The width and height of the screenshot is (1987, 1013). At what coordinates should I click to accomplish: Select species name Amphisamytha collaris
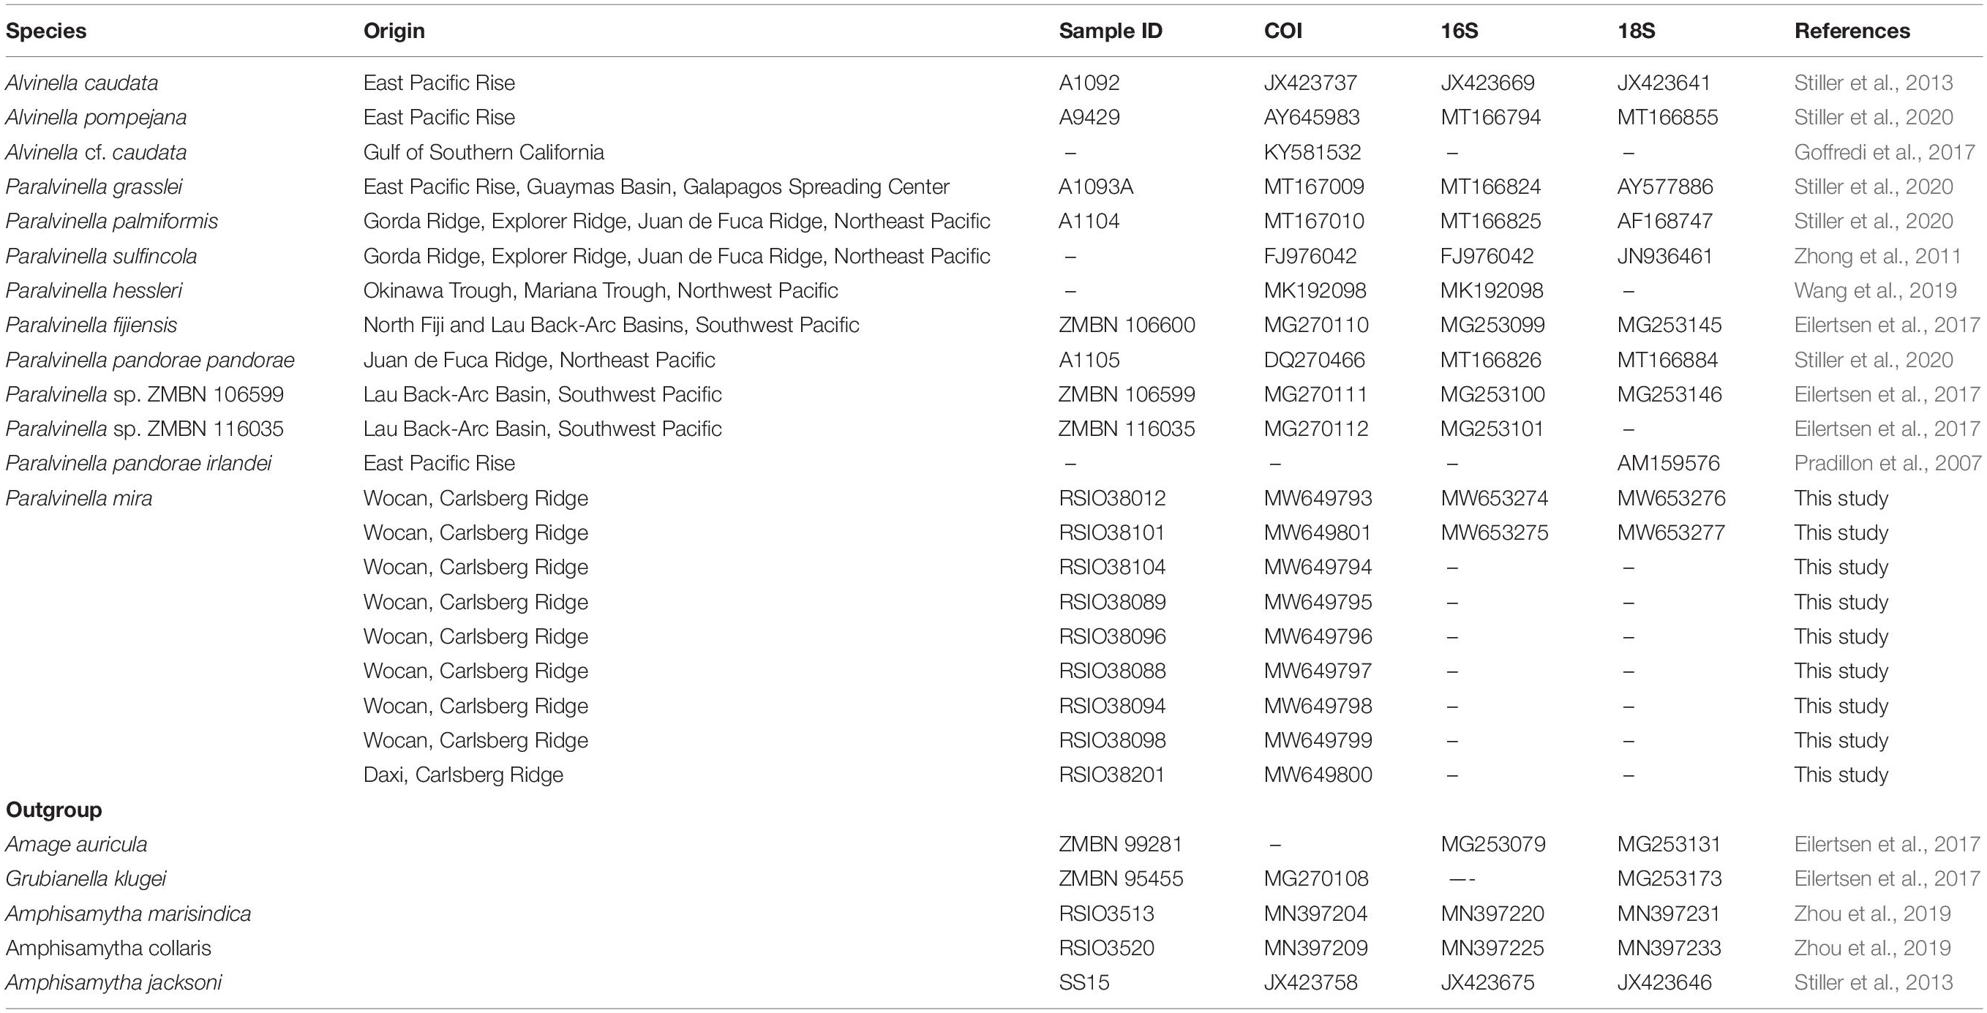pos(108,948)
